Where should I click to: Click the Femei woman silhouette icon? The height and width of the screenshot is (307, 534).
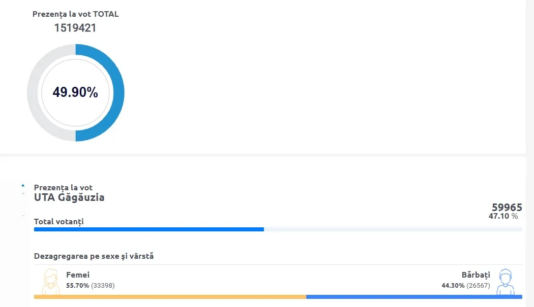(x=51, y=282)
